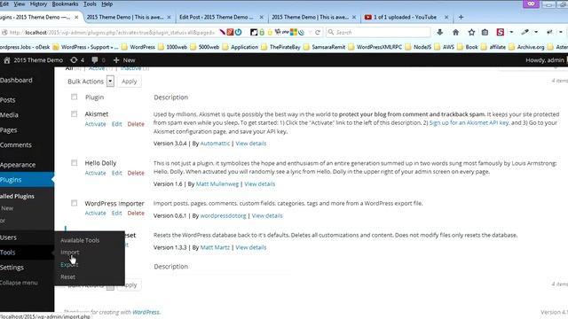Image resolution: width=568 pixels, height=319 pixels.
Task: View details for WordPress Importer
Action: [x=267, y=215]
